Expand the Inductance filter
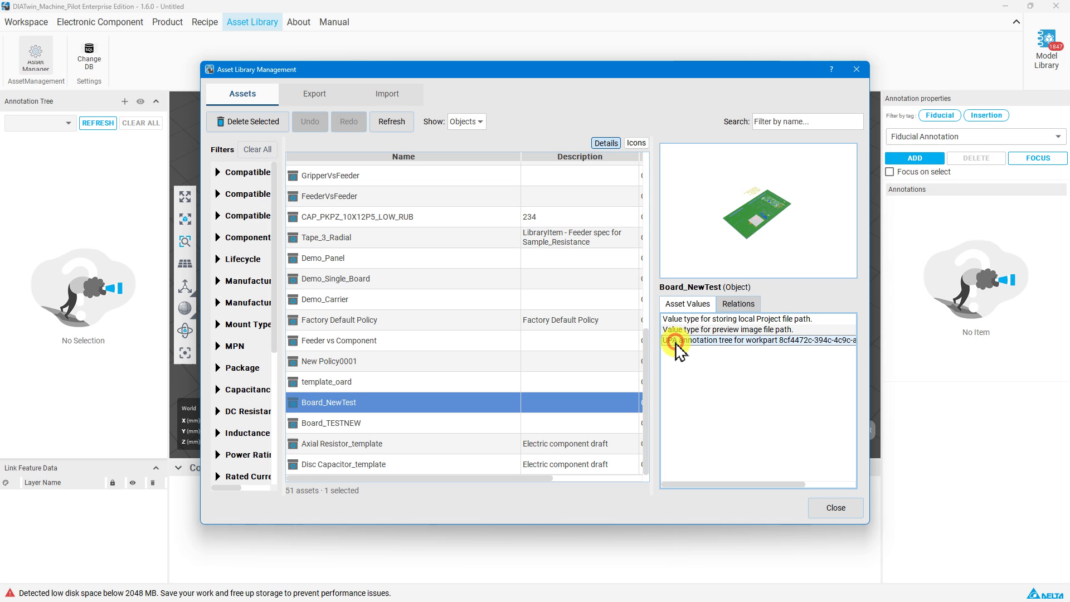The image size is (1070, 602). (217, 433)
